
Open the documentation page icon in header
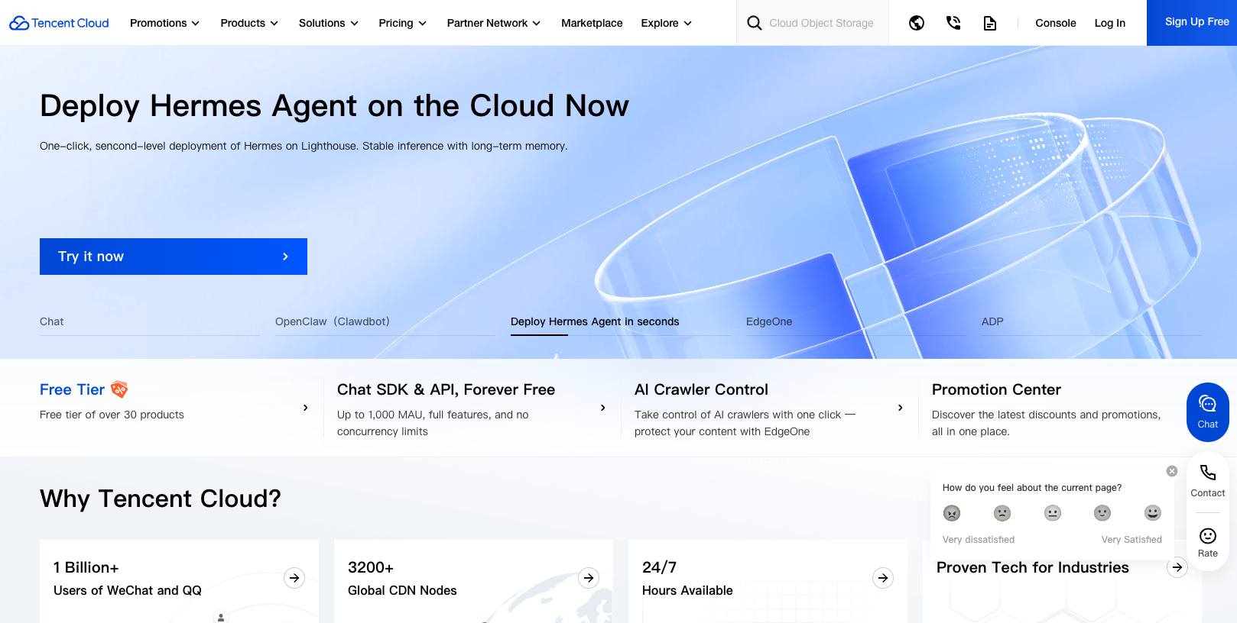(x=990, y=23)
